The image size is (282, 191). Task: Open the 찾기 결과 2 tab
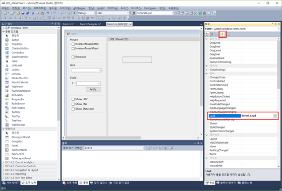tap(98, 183)
